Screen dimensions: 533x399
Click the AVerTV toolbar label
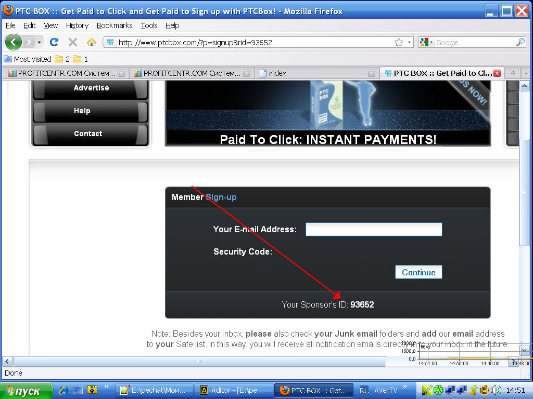(386, 391)
